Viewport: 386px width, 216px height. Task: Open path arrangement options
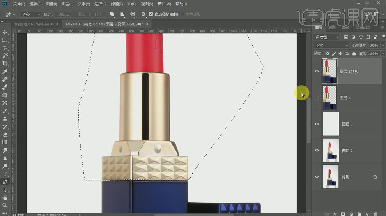133,14
